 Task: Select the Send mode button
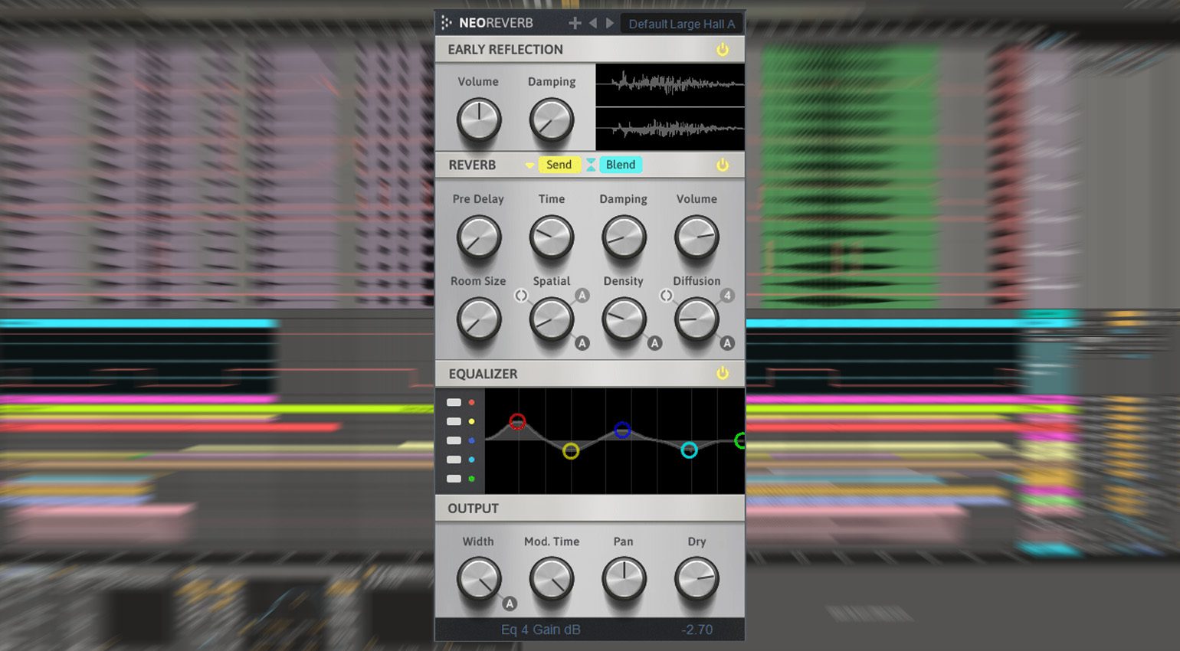point(559,165)
